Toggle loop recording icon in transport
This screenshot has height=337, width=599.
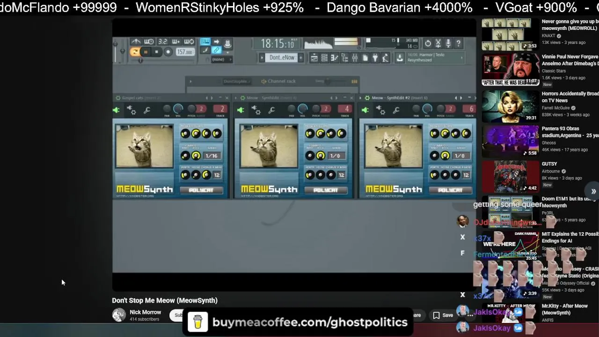(x=189, y=42)
